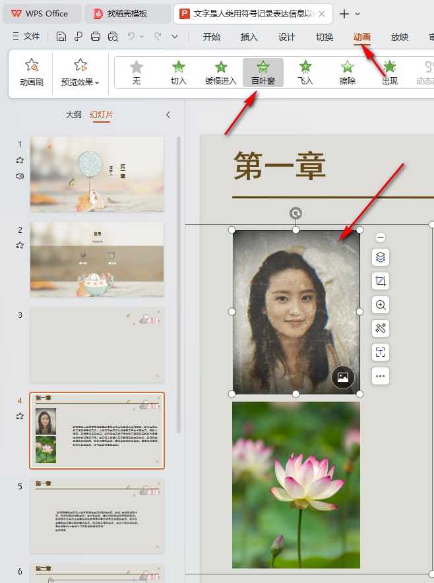Switch to the 幻灯片 thumbnails tab
The image size is (434, 583).
point(101,115)
